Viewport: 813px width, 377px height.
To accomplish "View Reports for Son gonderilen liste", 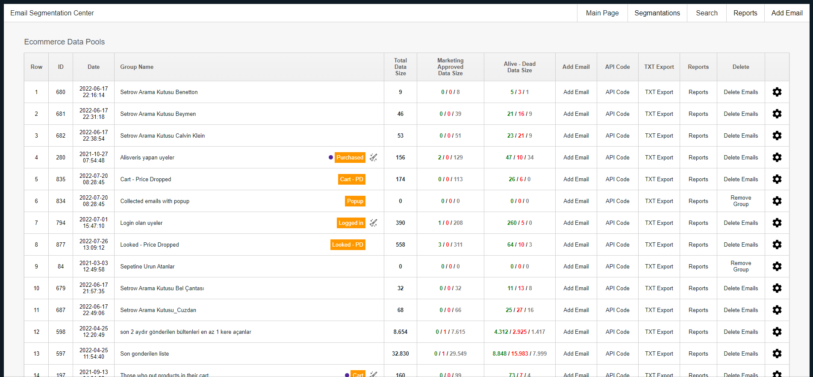I will [x=698, y=353].
